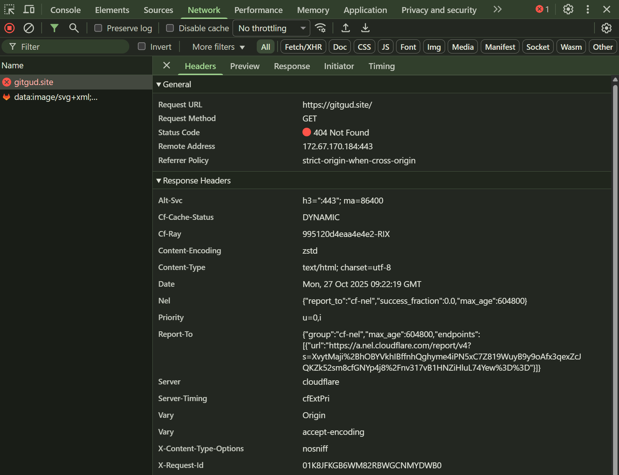The image size is (619, 475).
Task: Export HAR file with download icon
Action: (x=365, y=28)
